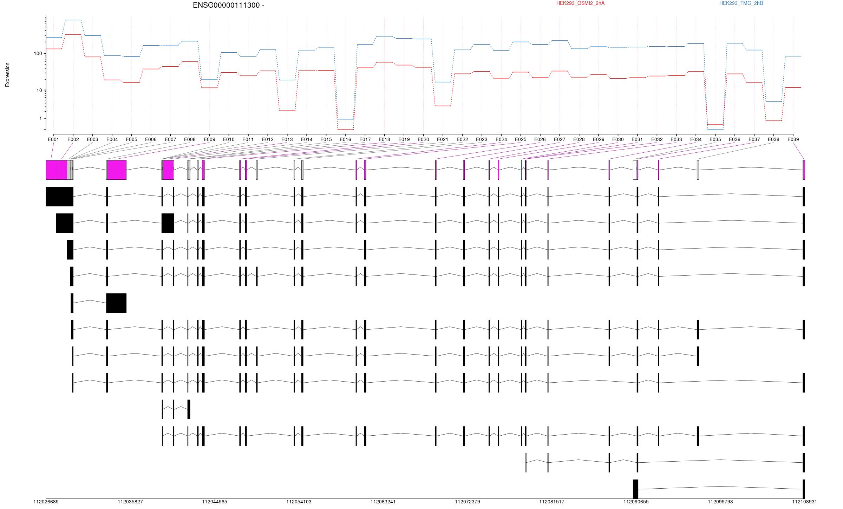Click the y-axis tick value 100
Screen dimensions: 843x509
38,54
